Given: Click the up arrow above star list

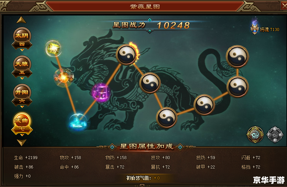Looking at the screenshot, I should [21, 20].
